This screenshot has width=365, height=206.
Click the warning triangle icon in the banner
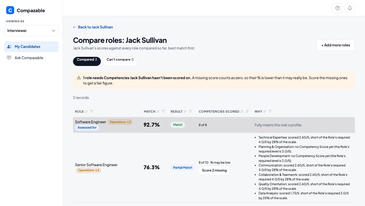click(x=79, y=78)
